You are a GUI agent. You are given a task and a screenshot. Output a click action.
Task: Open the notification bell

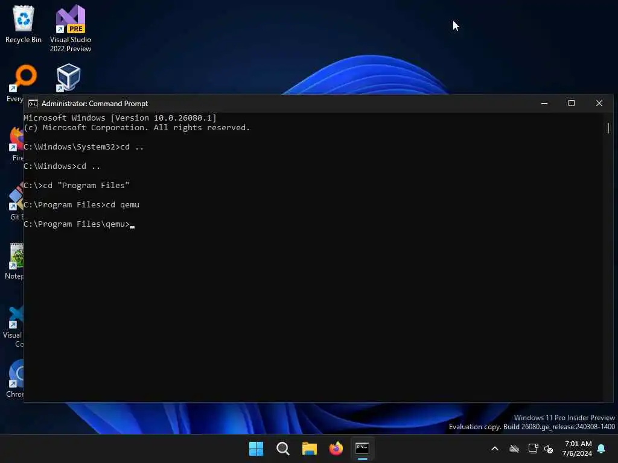click(602, 449)
